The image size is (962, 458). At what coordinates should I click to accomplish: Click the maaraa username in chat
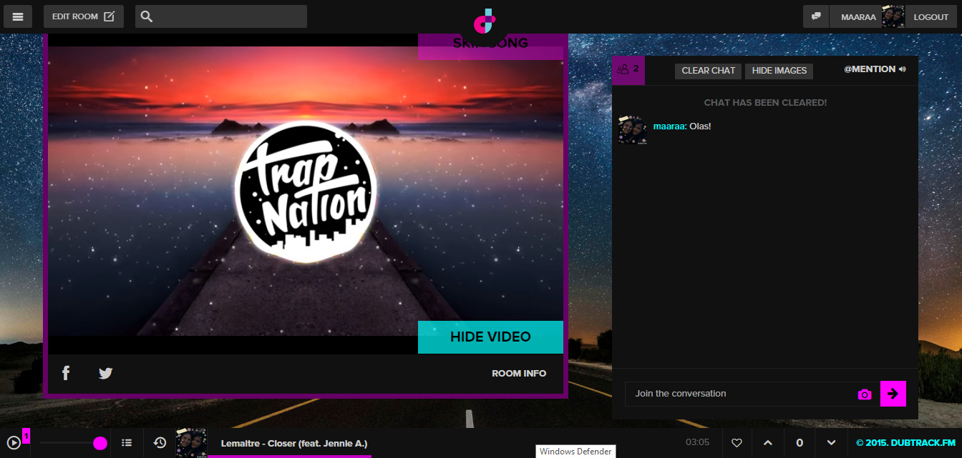coord(670,126)
